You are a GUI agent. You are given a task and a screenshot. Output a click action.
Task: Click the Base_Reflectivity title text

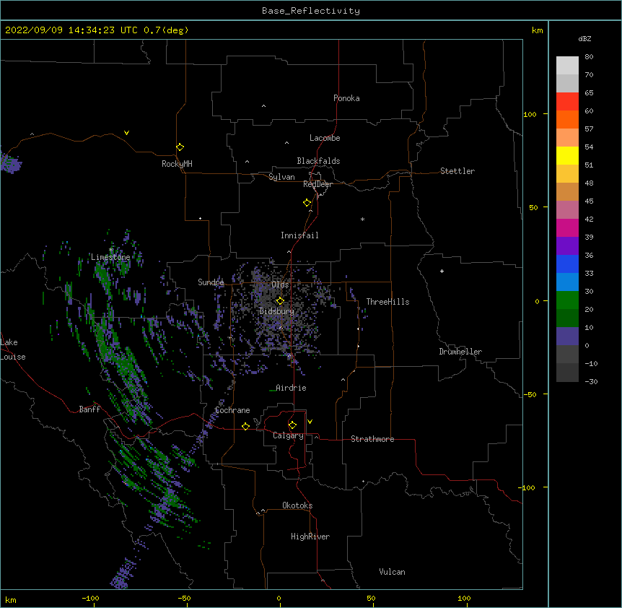(x=311, y=11)
